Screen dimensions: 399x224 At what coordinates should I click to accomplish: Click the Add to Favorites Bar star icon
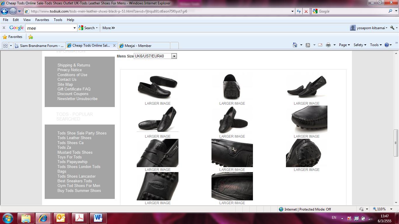[31, 37]
